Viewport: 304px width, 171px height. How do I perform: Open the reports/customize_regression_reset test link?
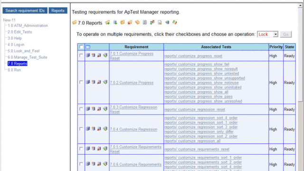pyautogui.click(x=194, y=109)
